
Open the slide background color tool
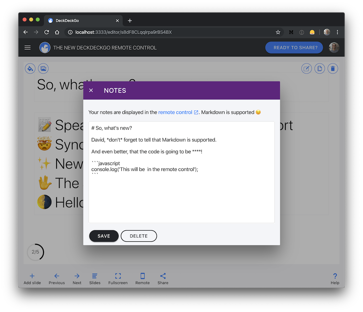pos(30,68)
